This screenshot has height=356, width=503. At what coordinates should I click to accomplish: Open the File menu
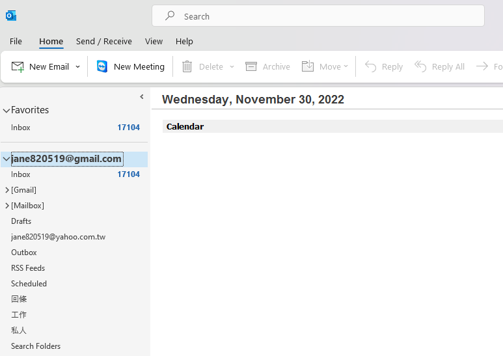pos(16,41)
